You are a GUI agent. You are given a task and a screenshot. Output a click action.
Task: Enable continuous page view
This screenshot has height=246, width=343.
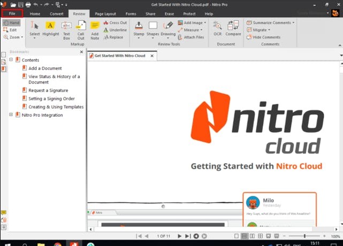(244, 236)
